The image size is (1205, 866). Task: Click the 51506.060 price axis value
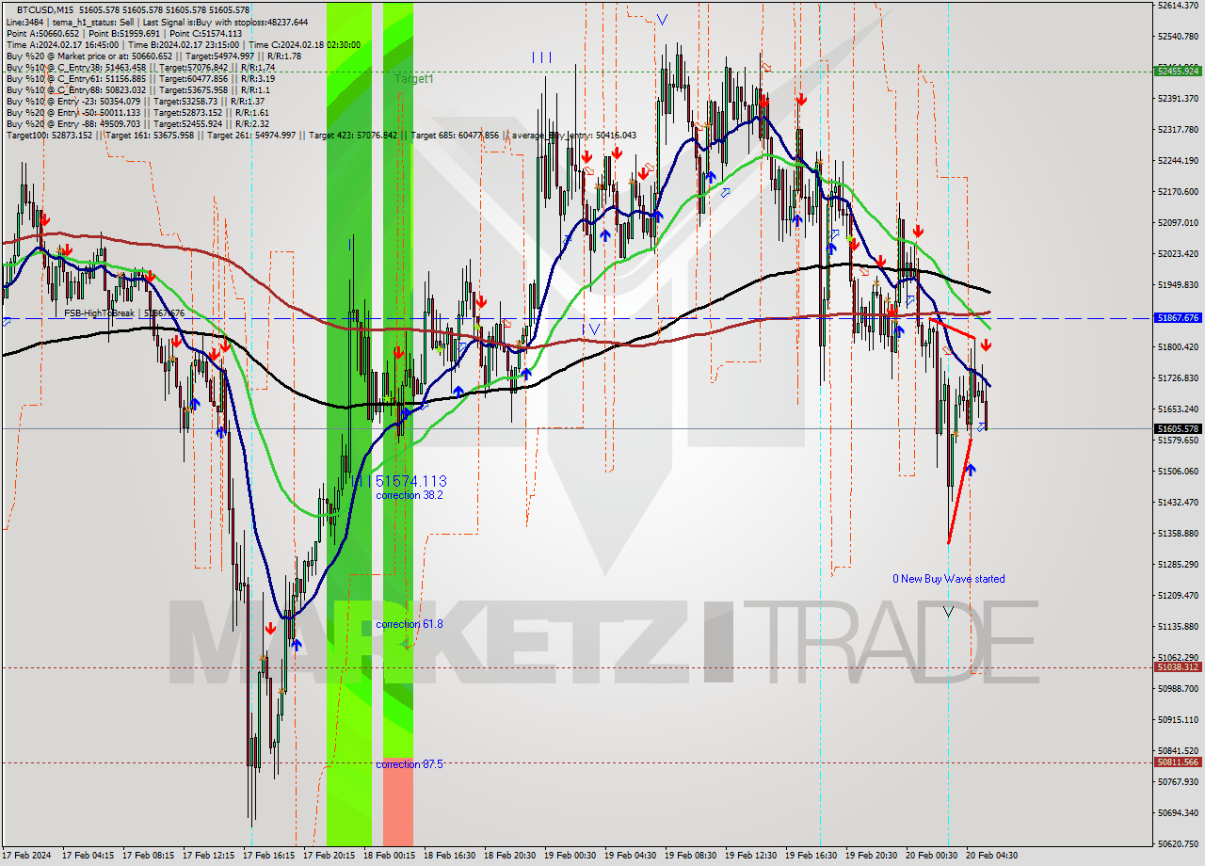click(x=1178, y=471)
